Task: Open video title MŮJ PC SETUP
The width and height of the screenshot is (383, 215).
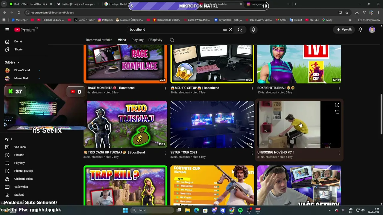Action: [195, 88]
